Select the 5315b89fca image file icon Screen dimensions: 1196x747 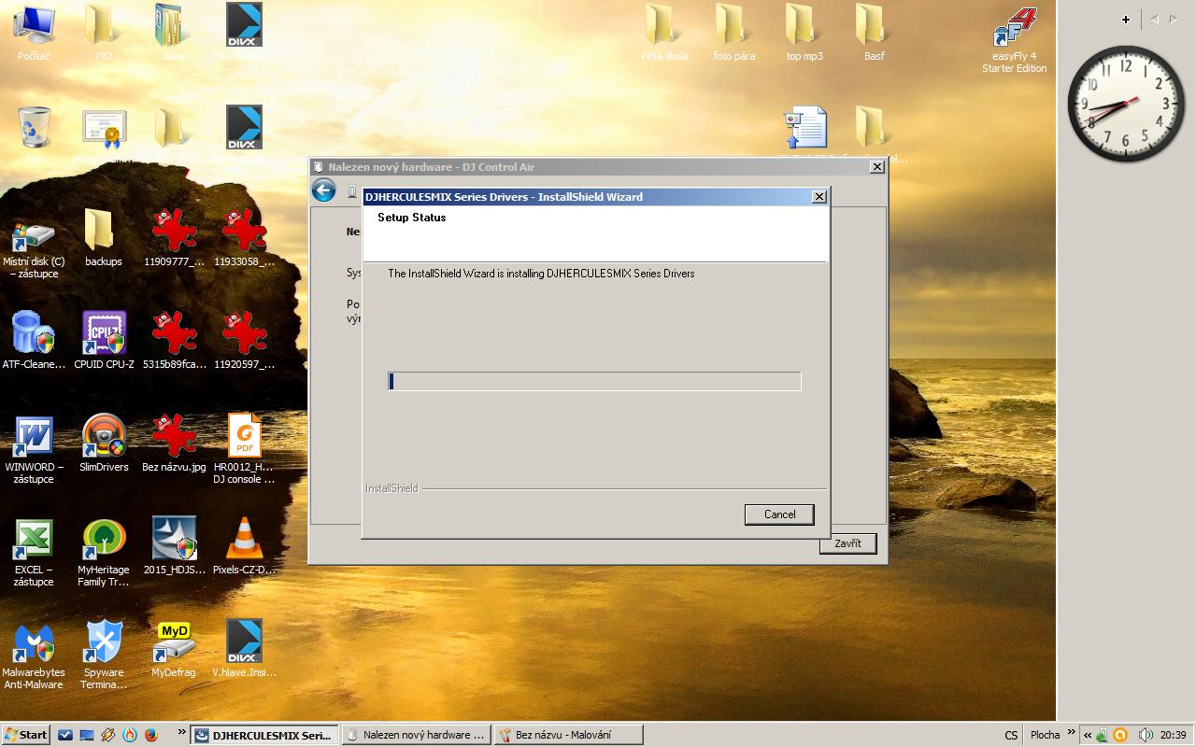click(174, 341)
